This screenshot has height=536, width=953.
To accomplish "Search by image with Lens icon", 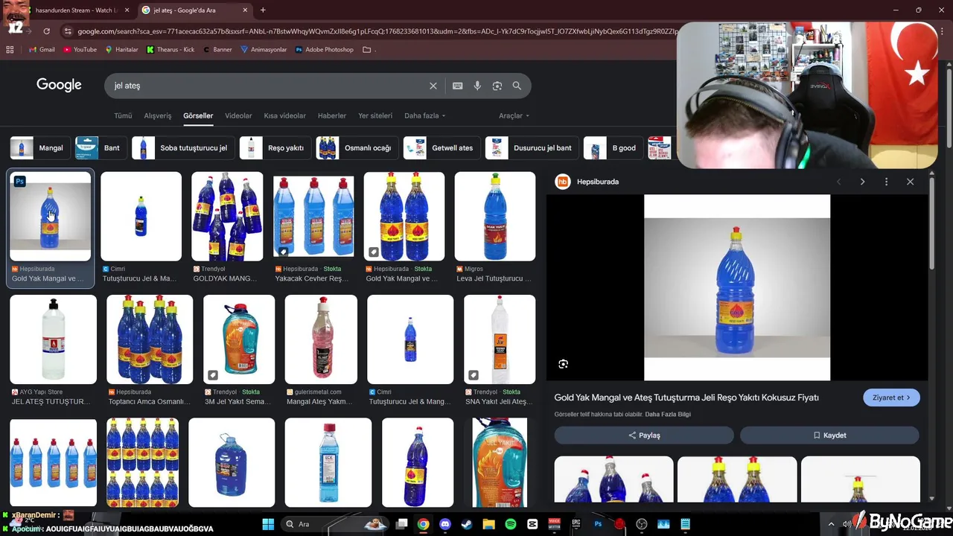I will [x=497, y=86].
